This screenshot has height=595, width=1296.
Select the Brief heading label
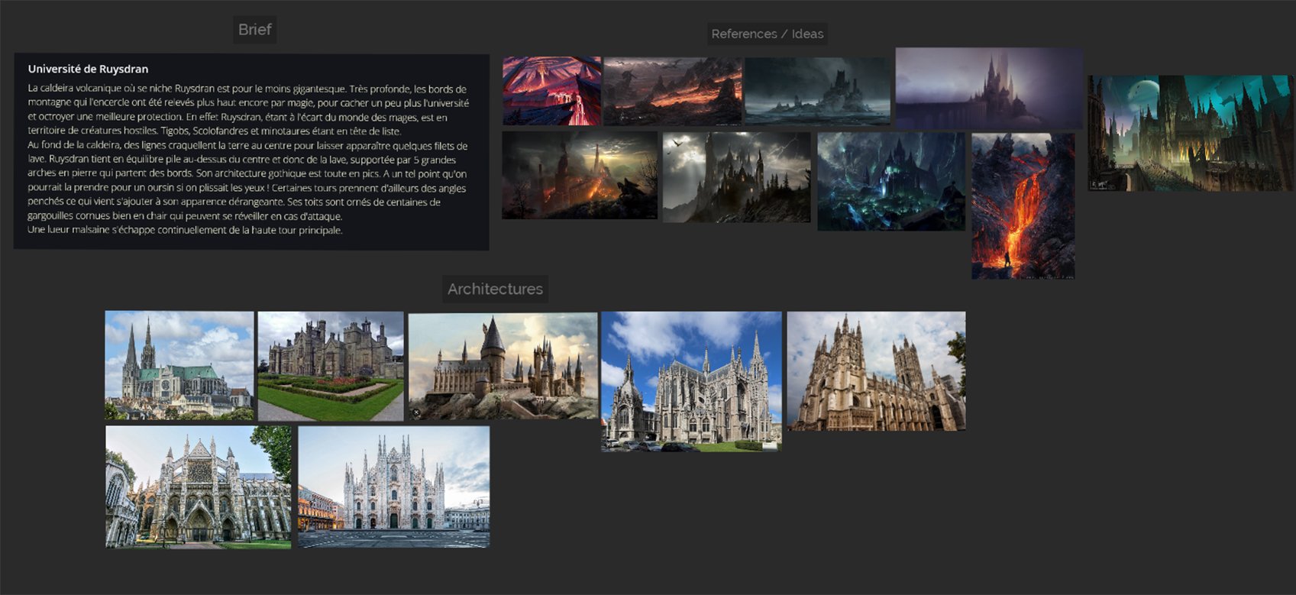254,30
